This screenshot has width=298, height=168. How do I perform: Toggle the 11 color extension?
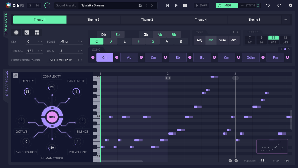point(274,38)
